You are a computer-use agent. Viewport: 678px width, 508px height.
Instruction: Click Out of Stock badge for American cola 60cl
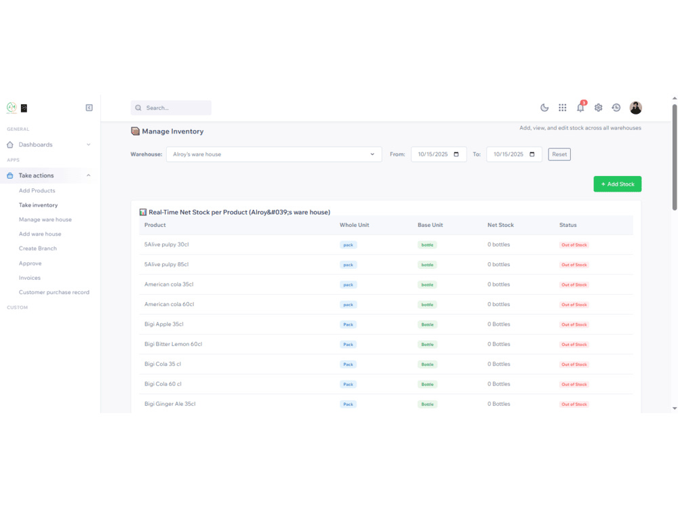(574, 305)
